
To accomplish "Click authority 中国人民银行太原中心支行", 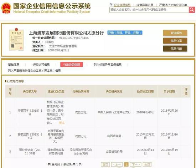I will point(114,112).
